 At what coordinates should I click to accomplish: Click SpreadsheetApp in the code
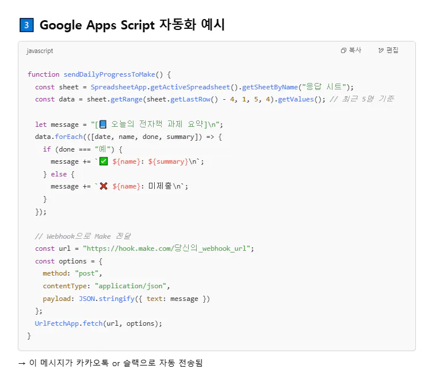click(118, 87)
